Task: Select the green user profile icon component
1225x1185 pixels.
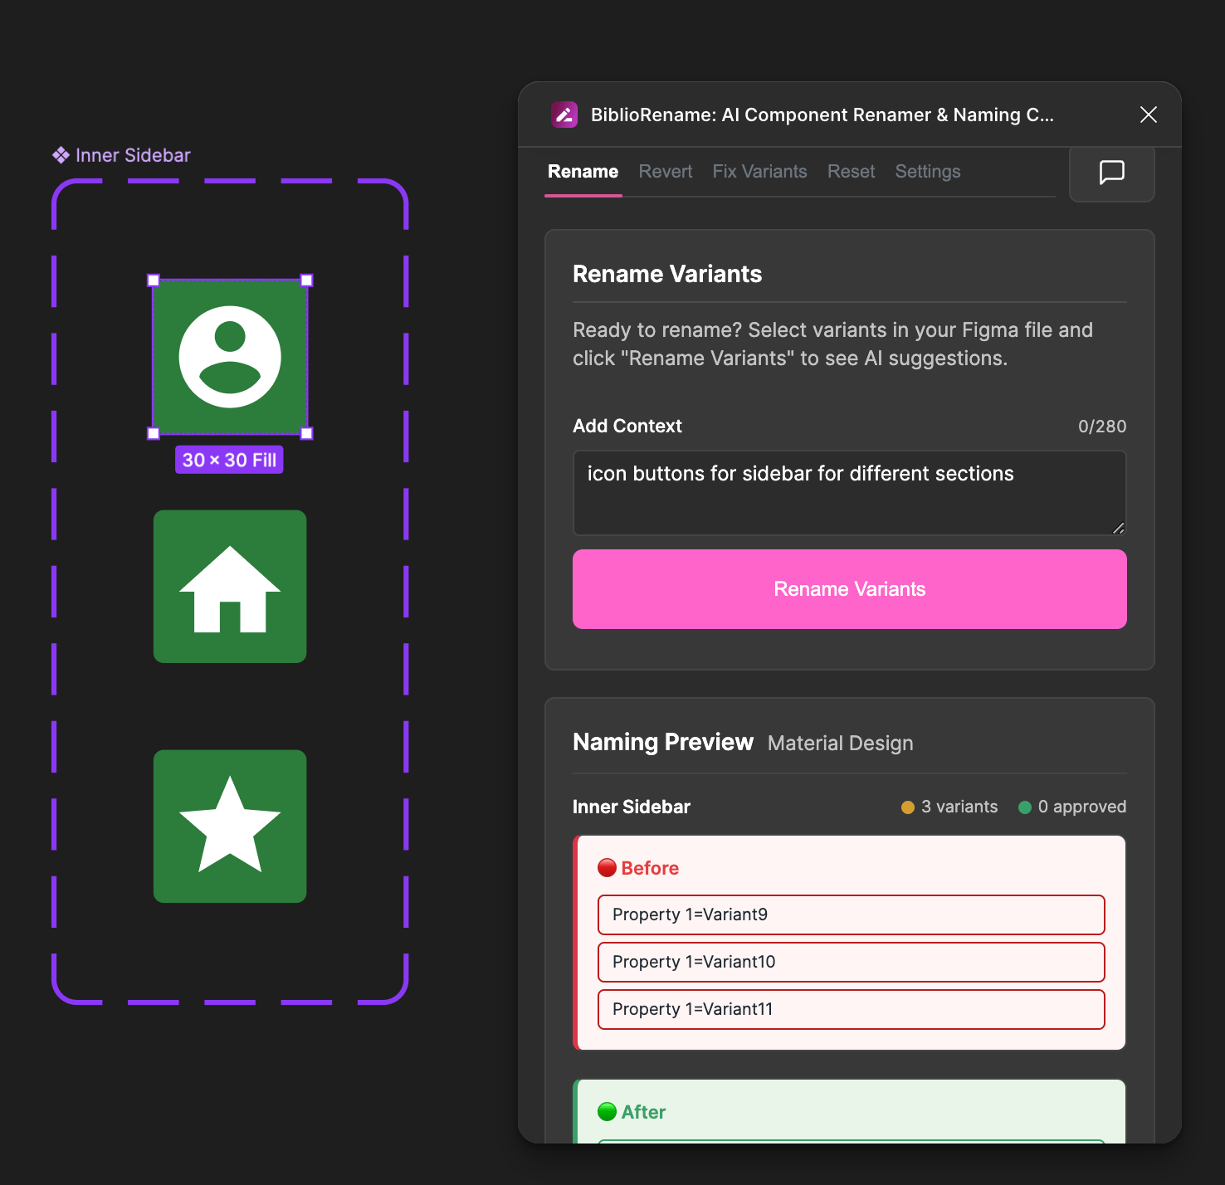Action: pyautogui.click(x=230, y=358)
